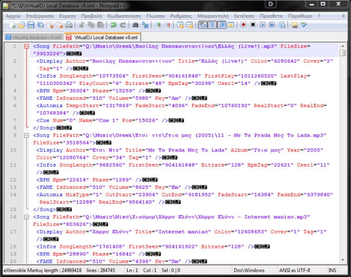Open the Επεξεργασία menu

(x=40, y=16)
